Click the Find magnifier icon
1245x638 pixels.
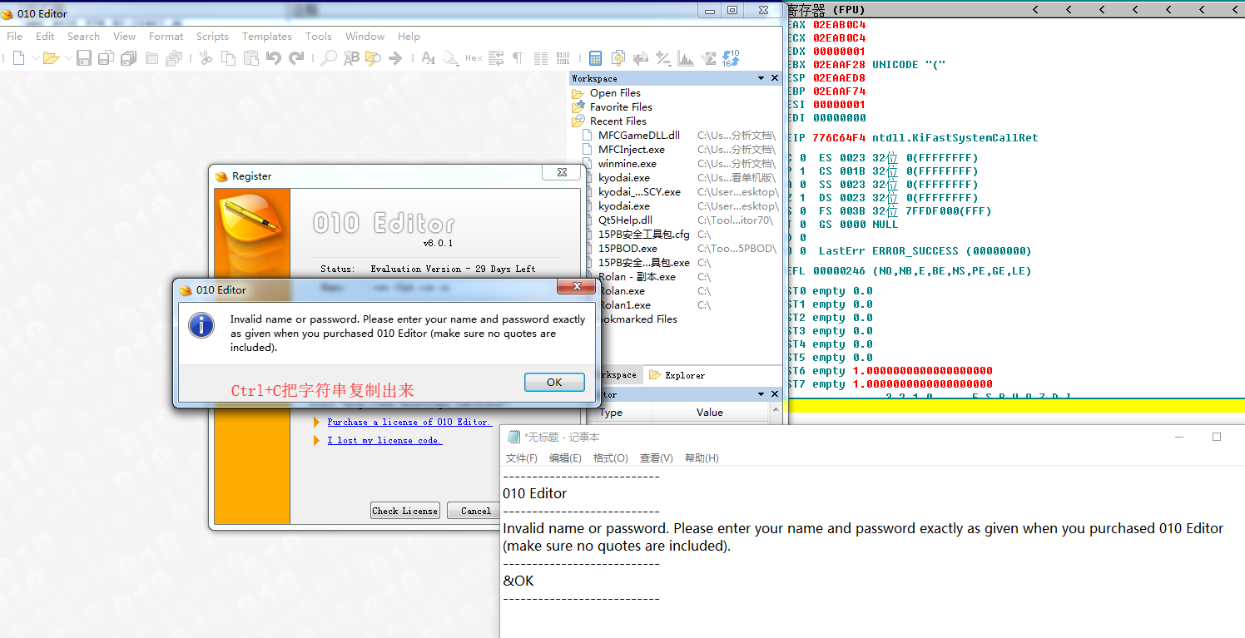pos(330,58)
